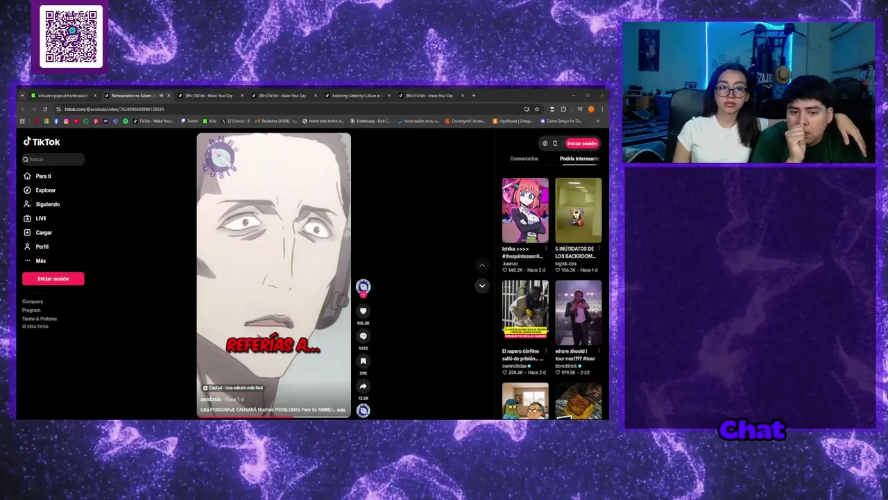The width and height of the screenshot is (888, 500).
Task: Open the options dots on the tour card
Action: [599, 351]
